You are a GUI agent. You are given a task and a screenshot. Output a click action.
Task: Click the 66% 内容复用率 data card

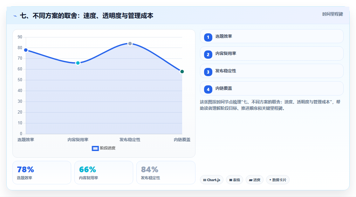104,173
